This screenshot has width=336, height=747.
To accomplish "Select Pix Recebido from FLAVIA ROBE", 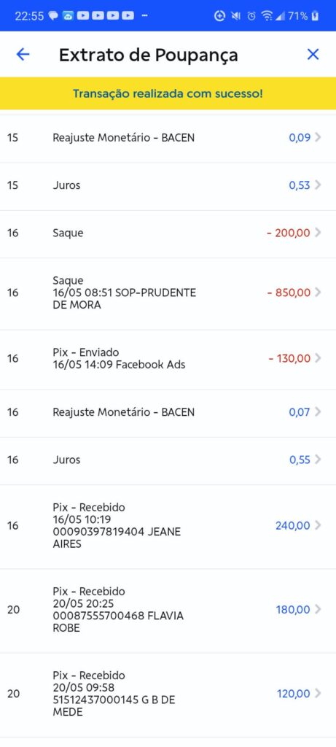I will pos(168,611).
